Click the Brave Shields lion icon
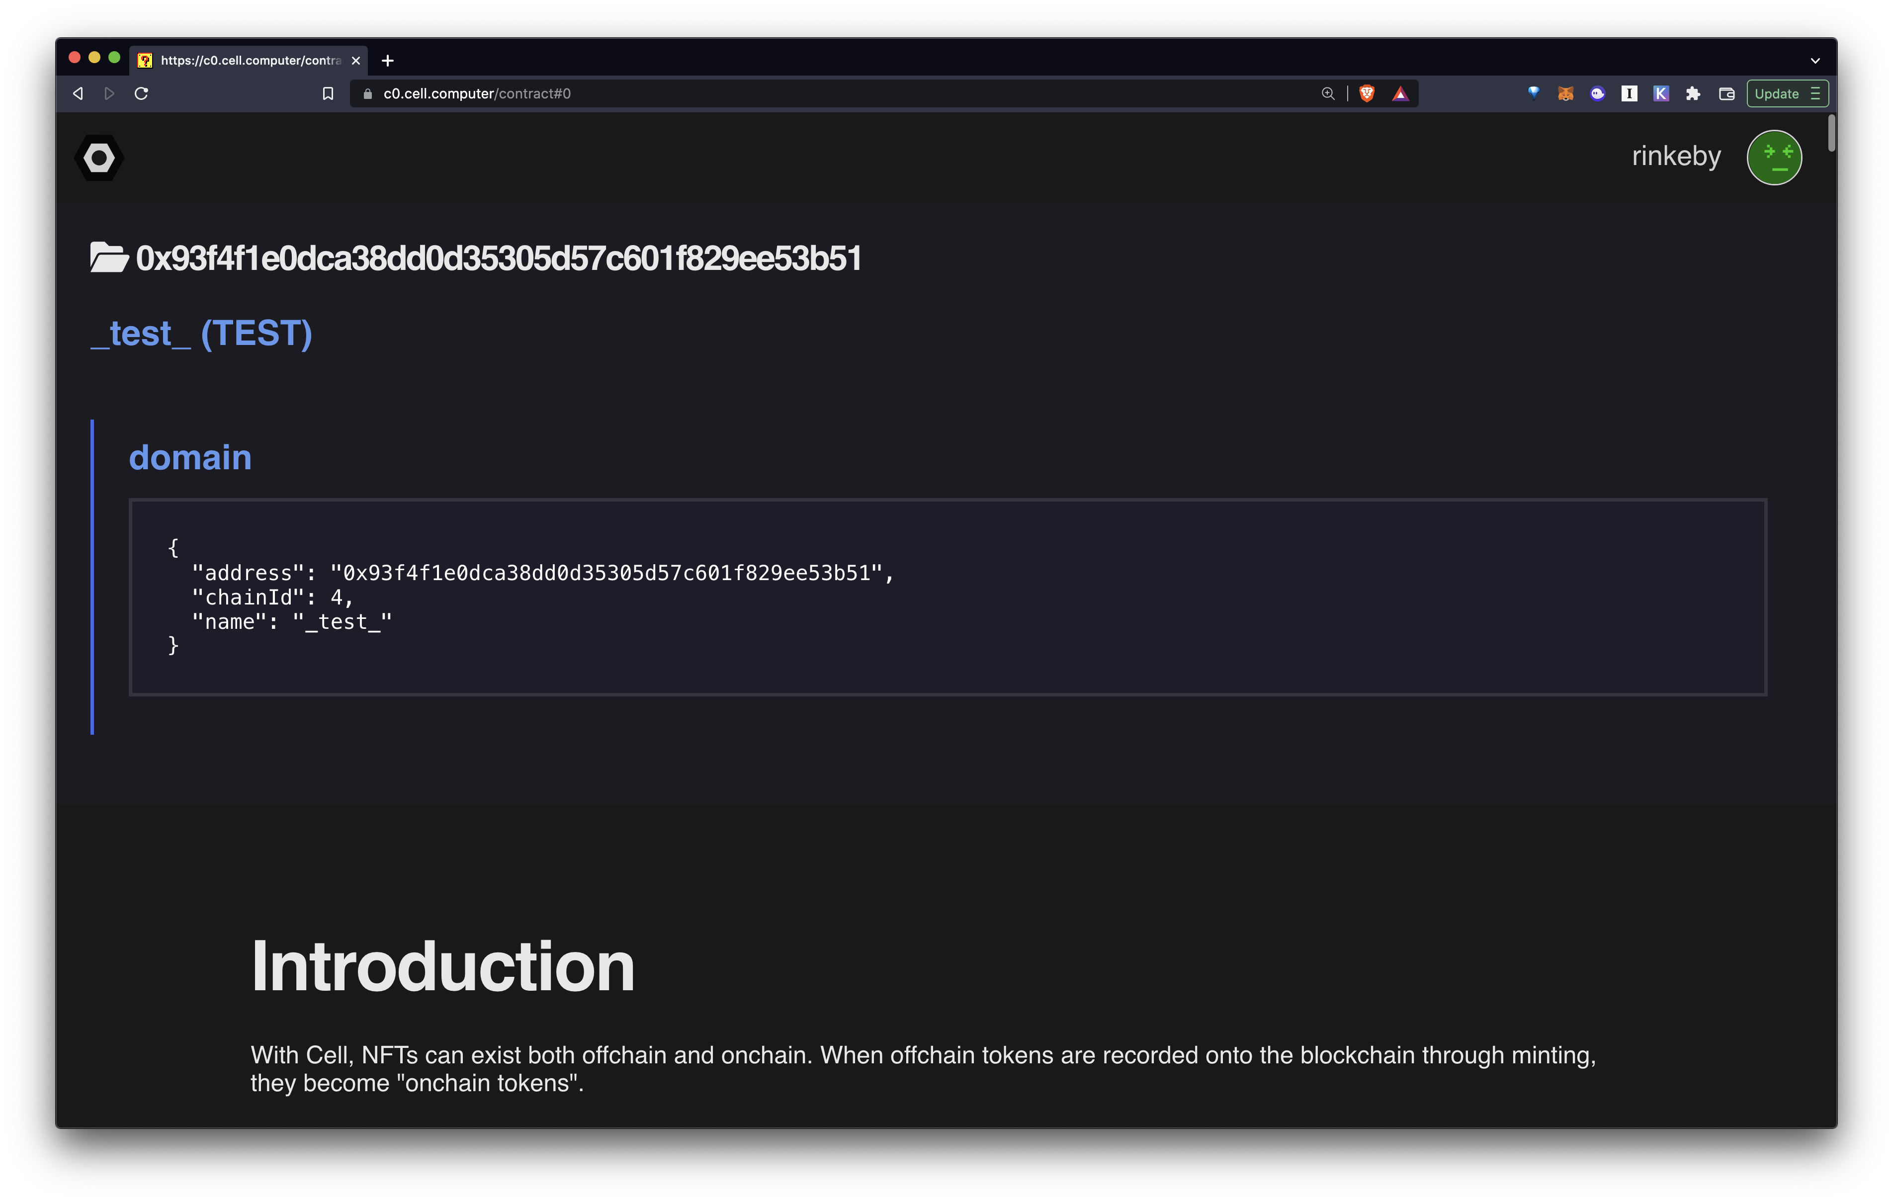The width and height of the screenshot is (1893, 1202). (1366, 93)
